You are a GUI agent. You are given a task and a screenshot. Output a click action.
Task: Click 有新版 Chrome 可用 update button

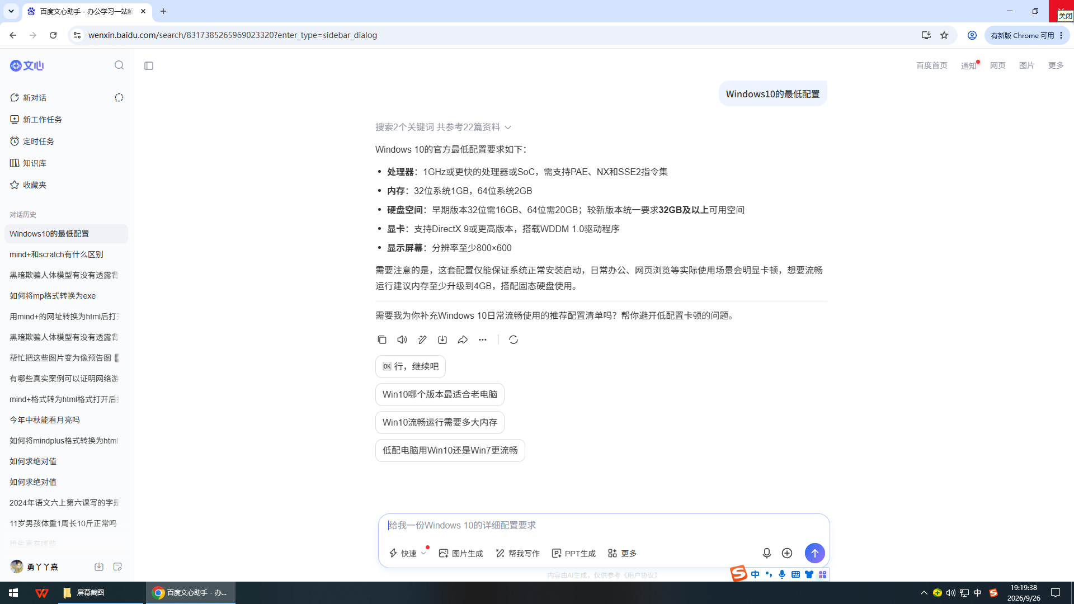click(x=1027, y=35)
